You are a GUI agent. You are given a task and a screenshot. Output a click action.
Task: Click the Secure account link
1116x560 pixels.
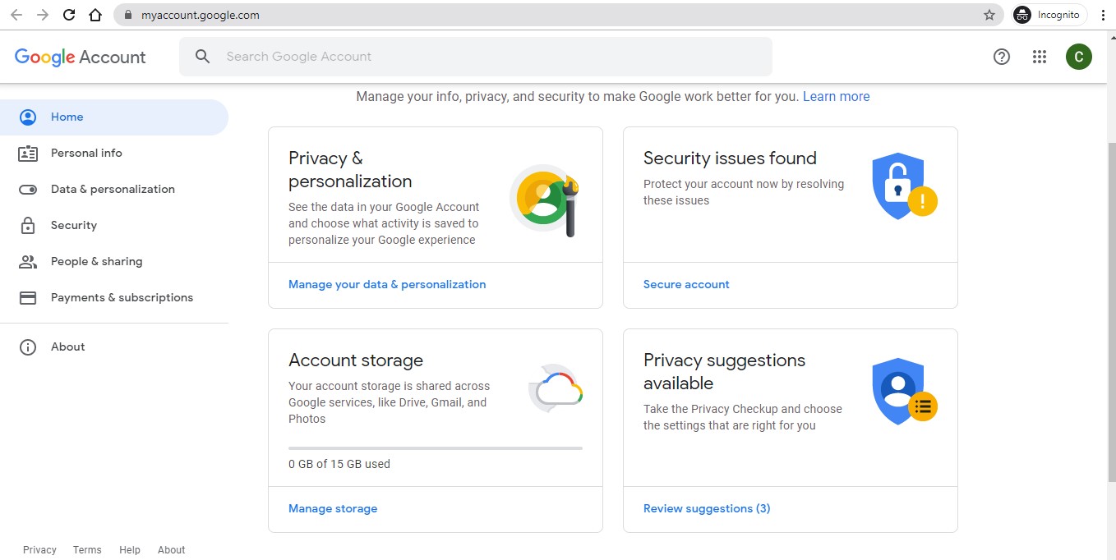point(686,285)
